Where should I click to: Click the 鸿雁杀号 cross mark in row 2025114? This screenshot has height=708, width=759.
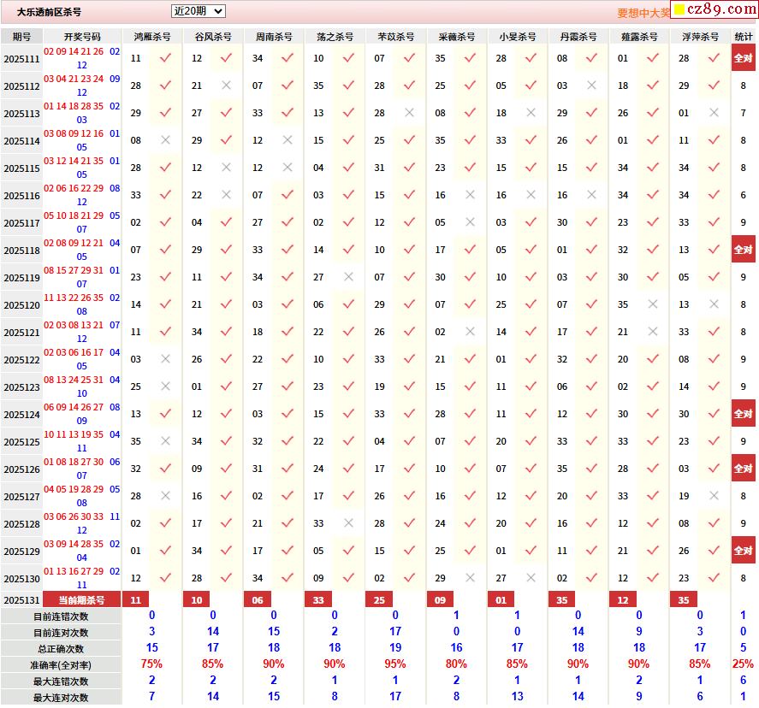coord(165,140)
